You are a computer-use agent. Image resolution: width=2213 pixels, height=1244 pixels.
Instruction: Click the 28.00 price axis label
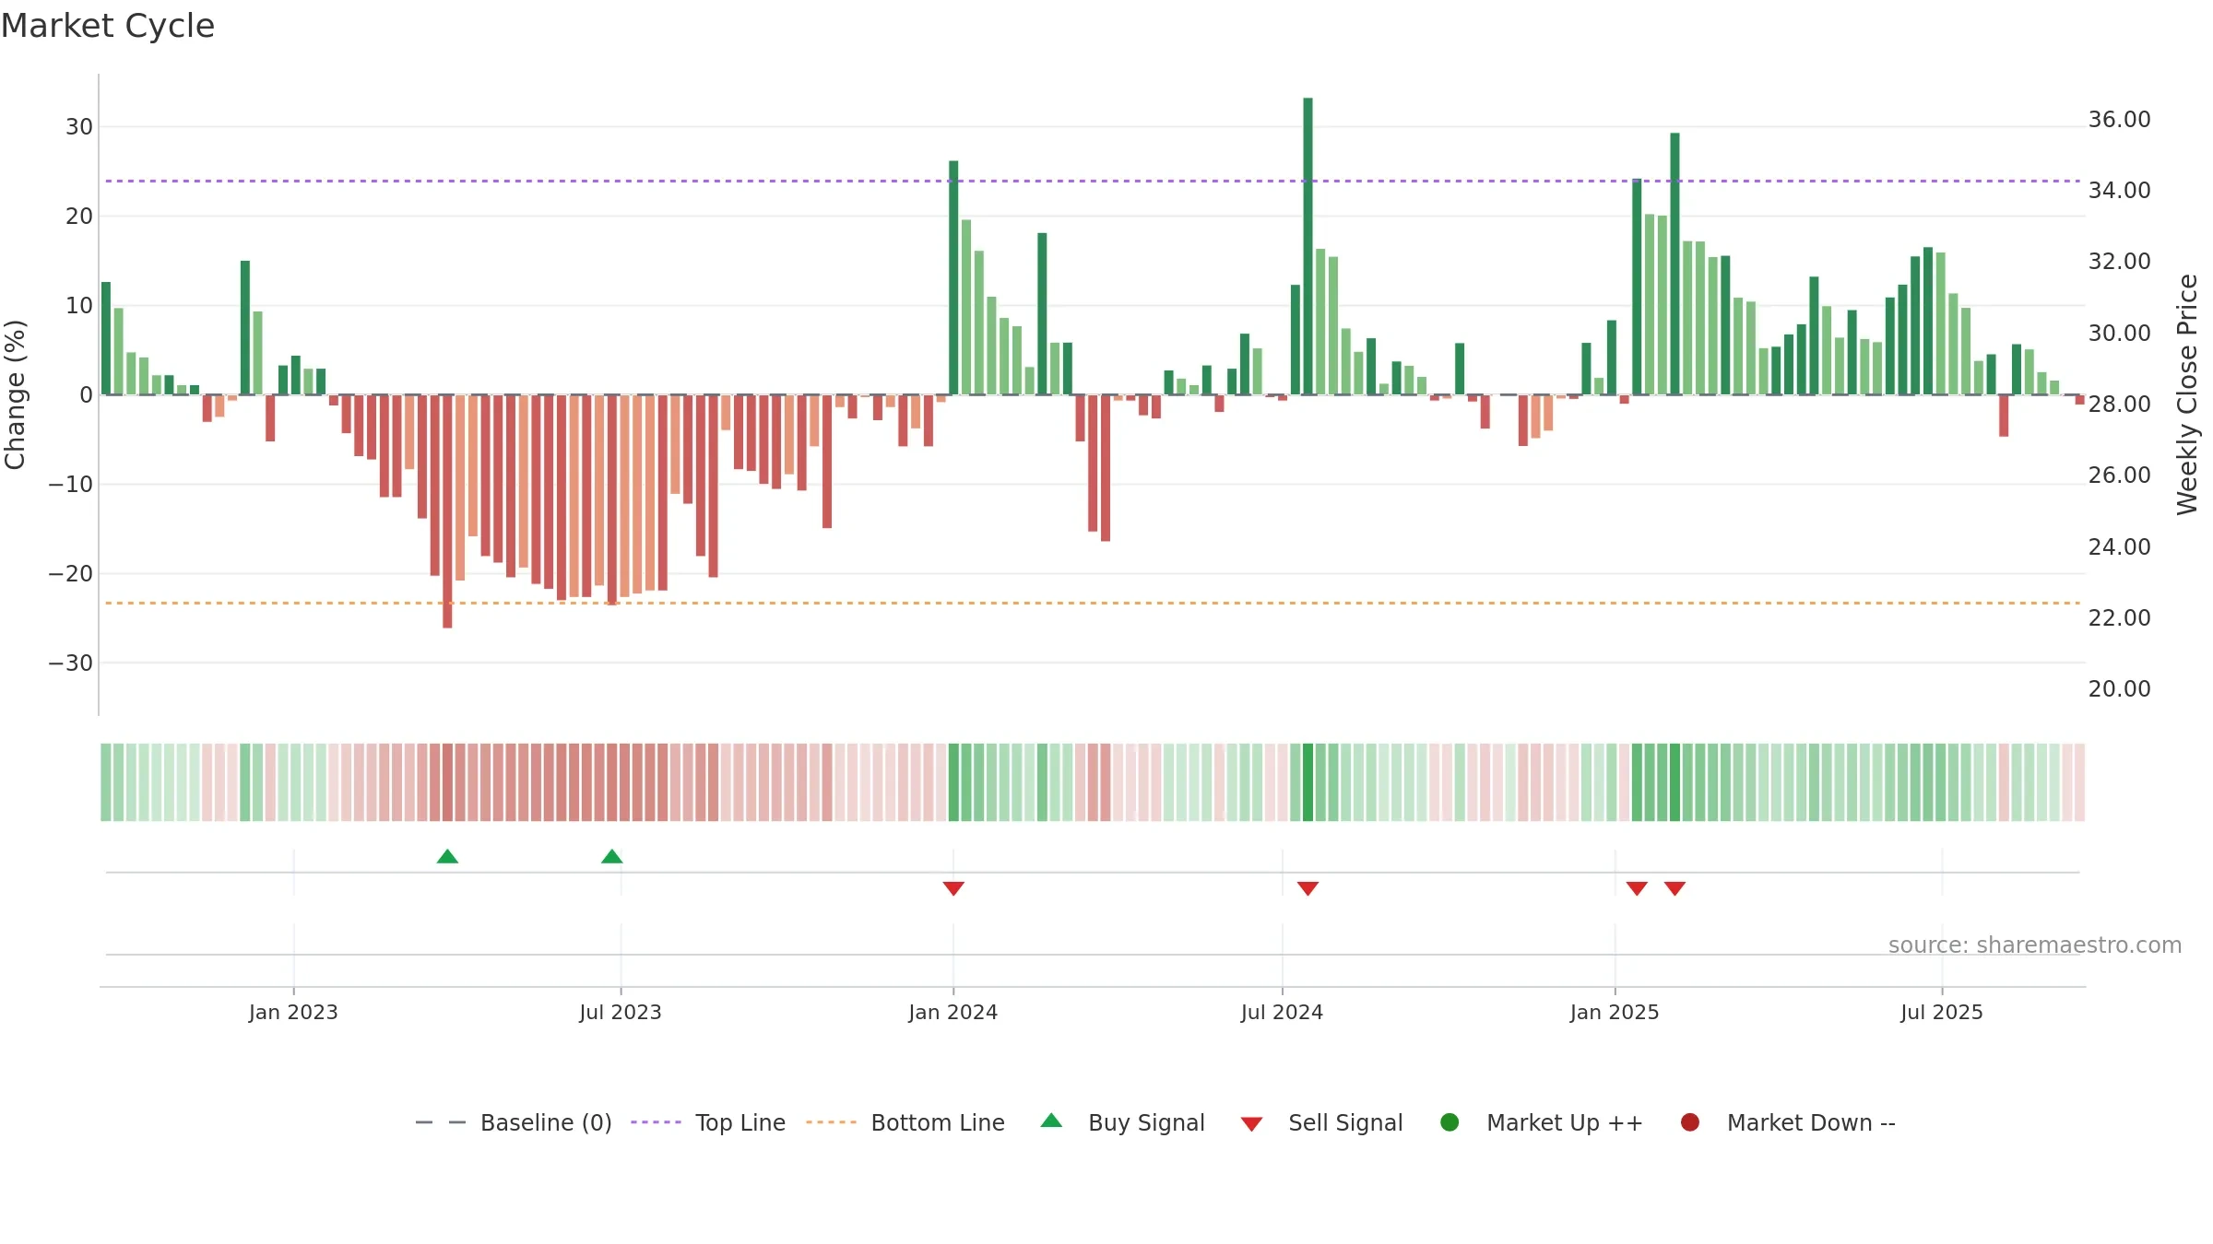(2119, 404)
